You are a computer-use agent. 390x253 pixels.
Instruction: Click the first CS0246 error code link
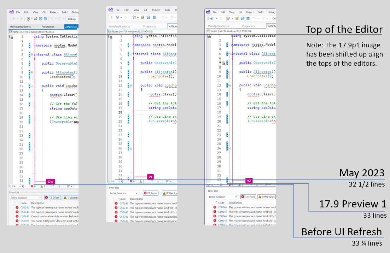[25, 207]
